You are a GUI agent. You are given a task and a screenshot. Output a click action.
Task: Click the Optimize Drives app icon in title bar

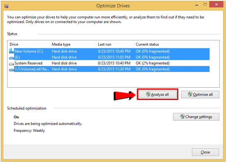click(x=6, y=6)
